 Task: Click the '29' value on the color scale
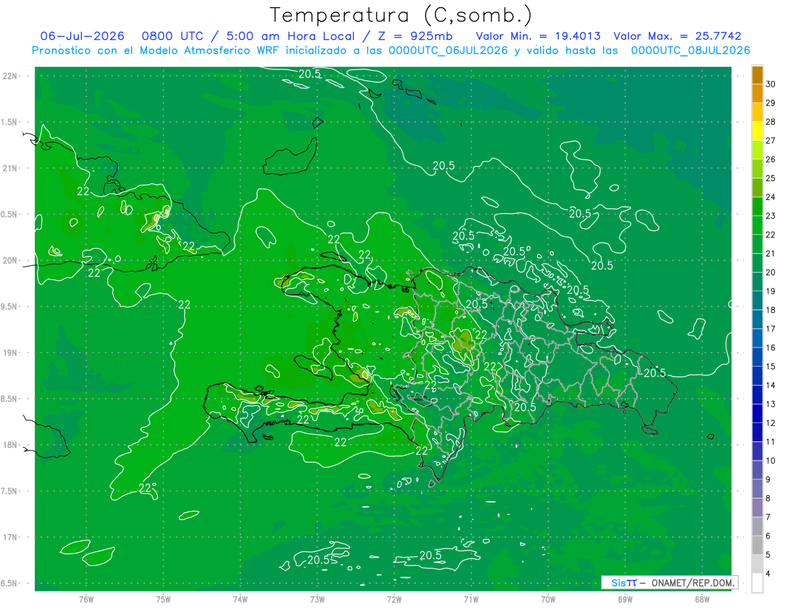tap(770, 103)
